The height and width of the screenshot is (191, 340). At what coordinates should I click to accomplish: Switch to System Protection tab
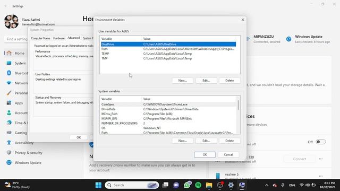[88, 38]
